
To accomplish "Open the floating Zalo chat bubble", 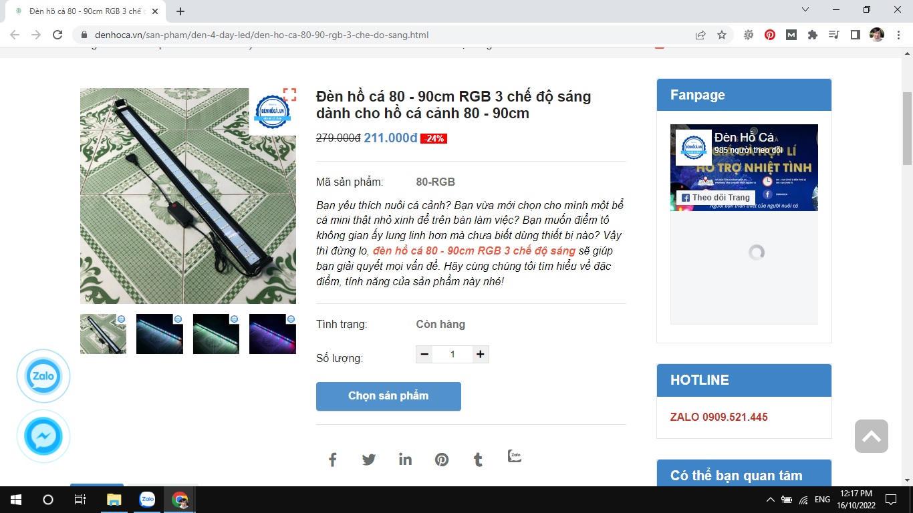I will coord(43,376).
